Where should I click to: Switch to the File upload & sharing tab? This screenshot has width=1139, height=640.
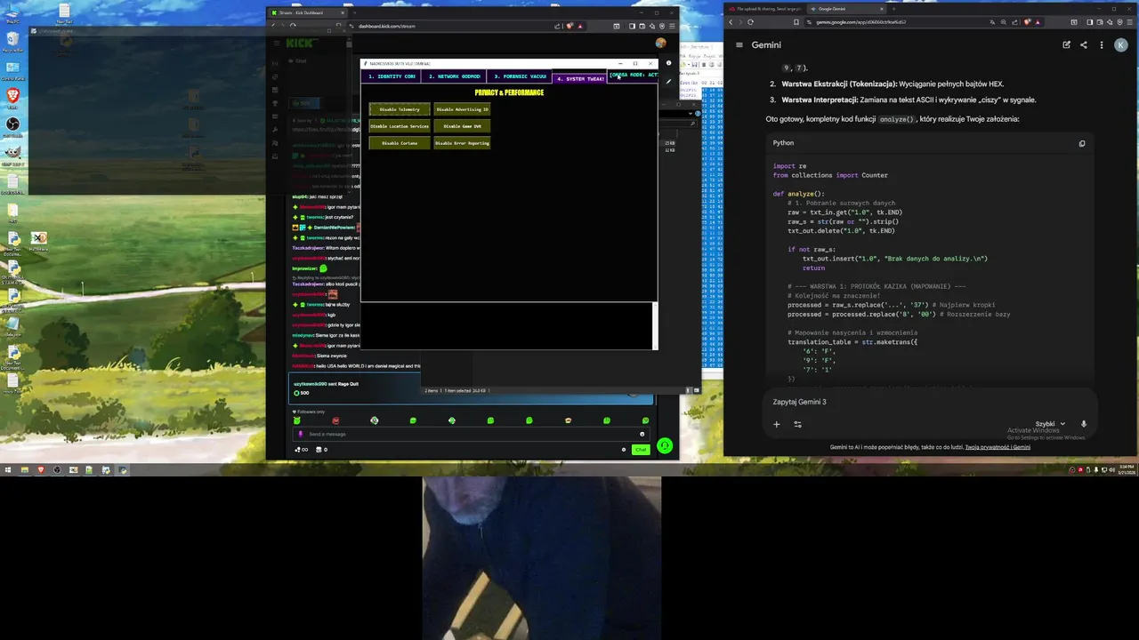click(764, 9)
